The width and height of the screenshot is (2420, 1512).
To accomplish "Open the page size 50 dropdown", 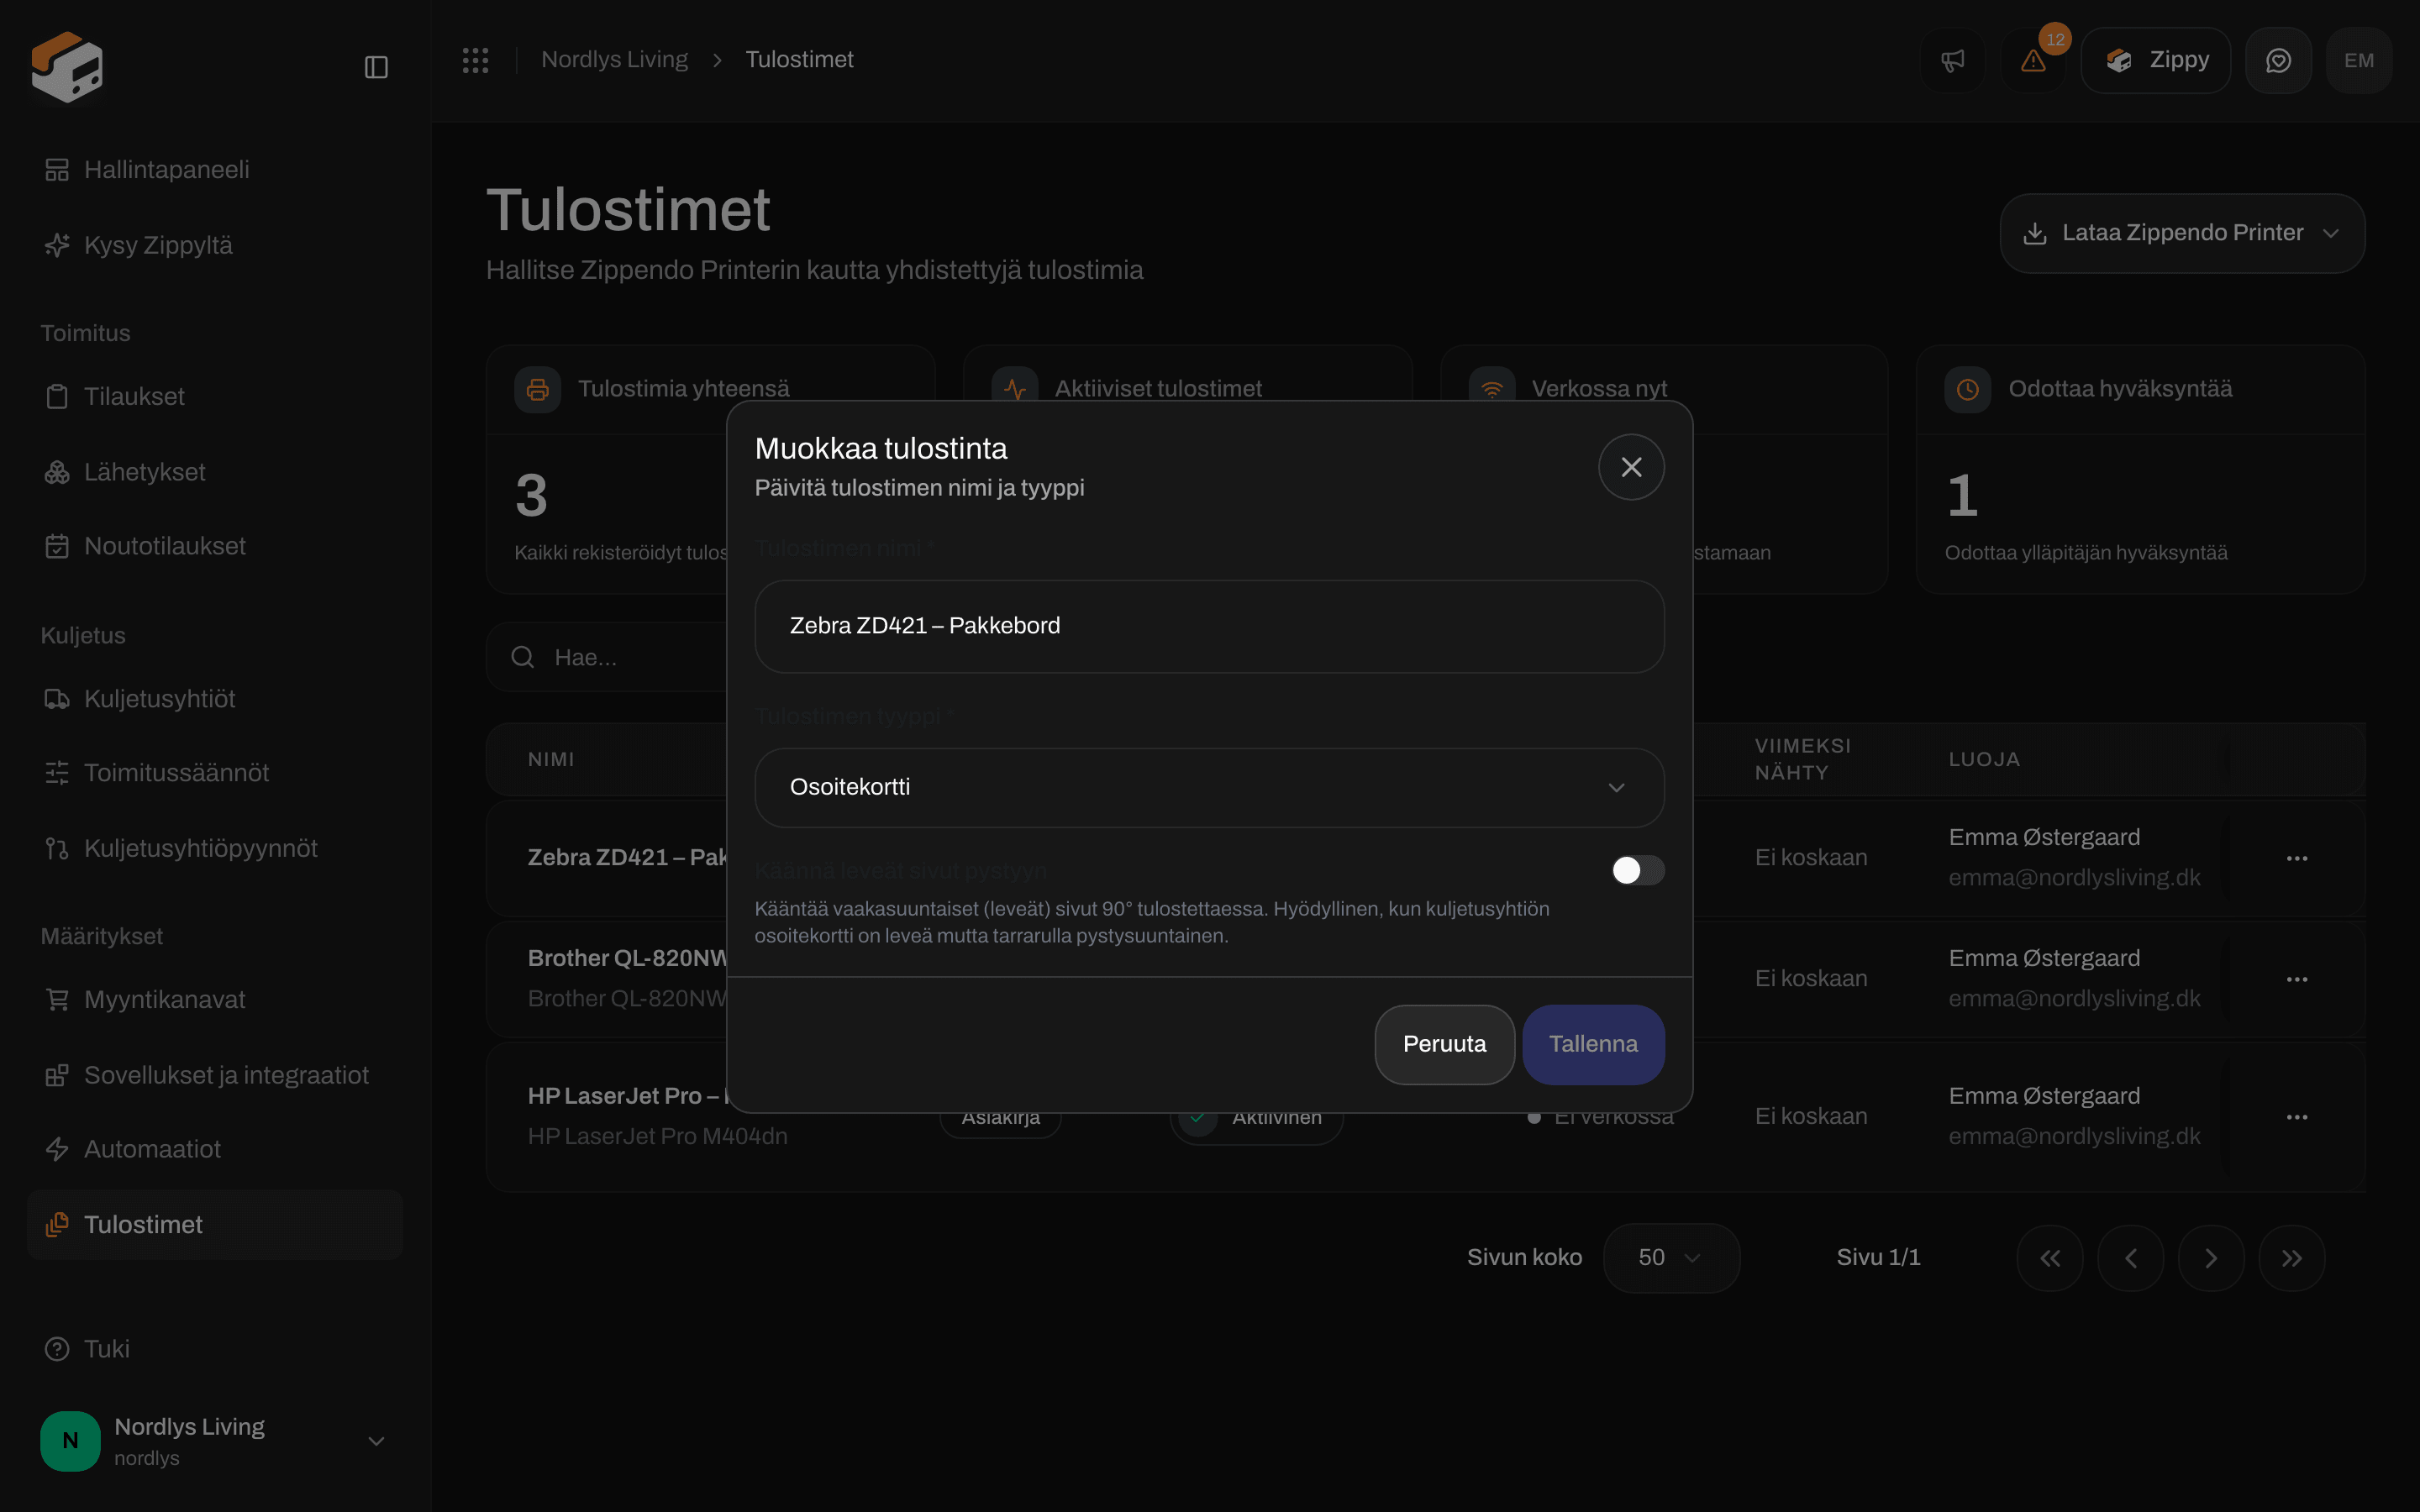I will 1671,1258.
